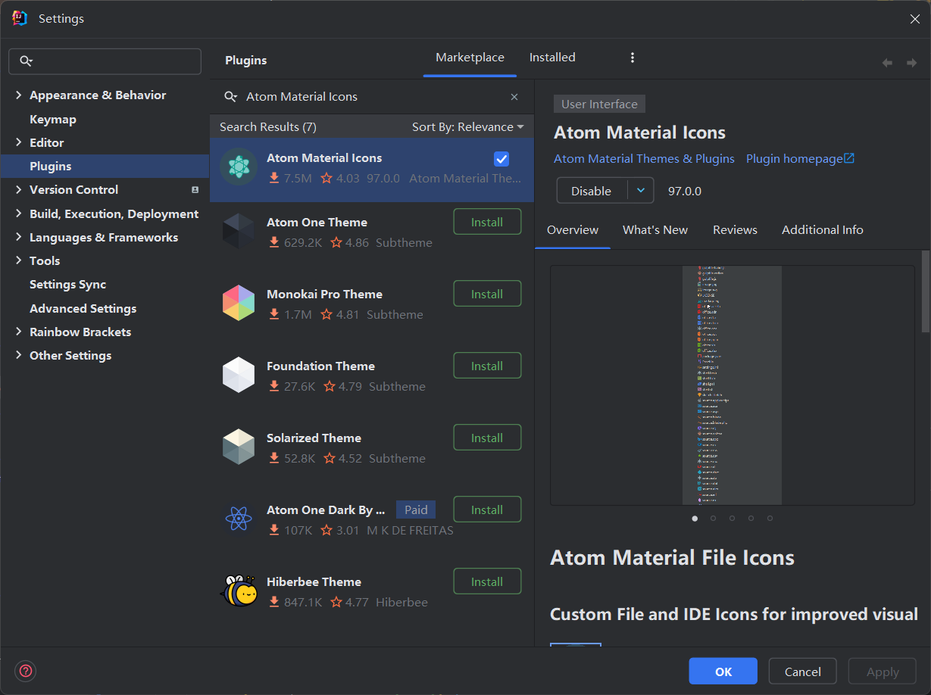
Task: Click the download icon under Atom One Theme
Action: tap(274, 243)
